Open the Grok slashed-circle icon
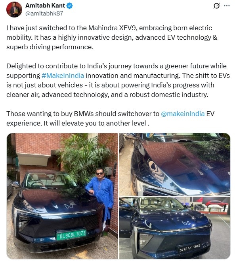 [x=216, y=6]
